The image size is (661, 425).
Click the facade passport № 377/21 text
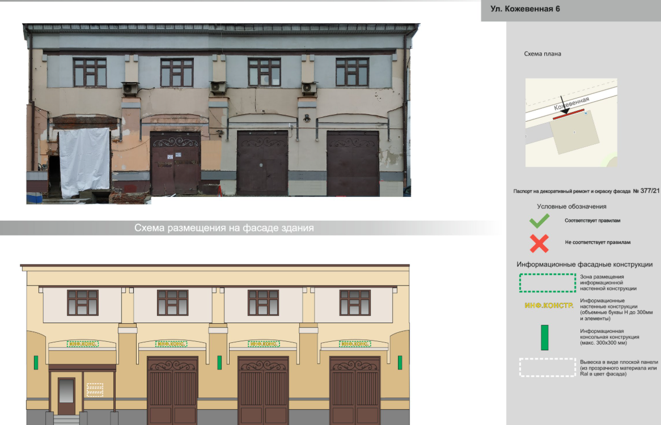pyautogui.click(x=586, y=192)
